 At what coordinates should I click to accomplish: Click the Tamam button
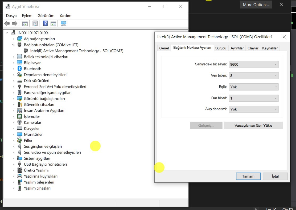tap(248, 176)
